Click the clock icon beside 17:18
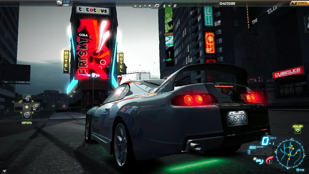 [x=298, y=170]
